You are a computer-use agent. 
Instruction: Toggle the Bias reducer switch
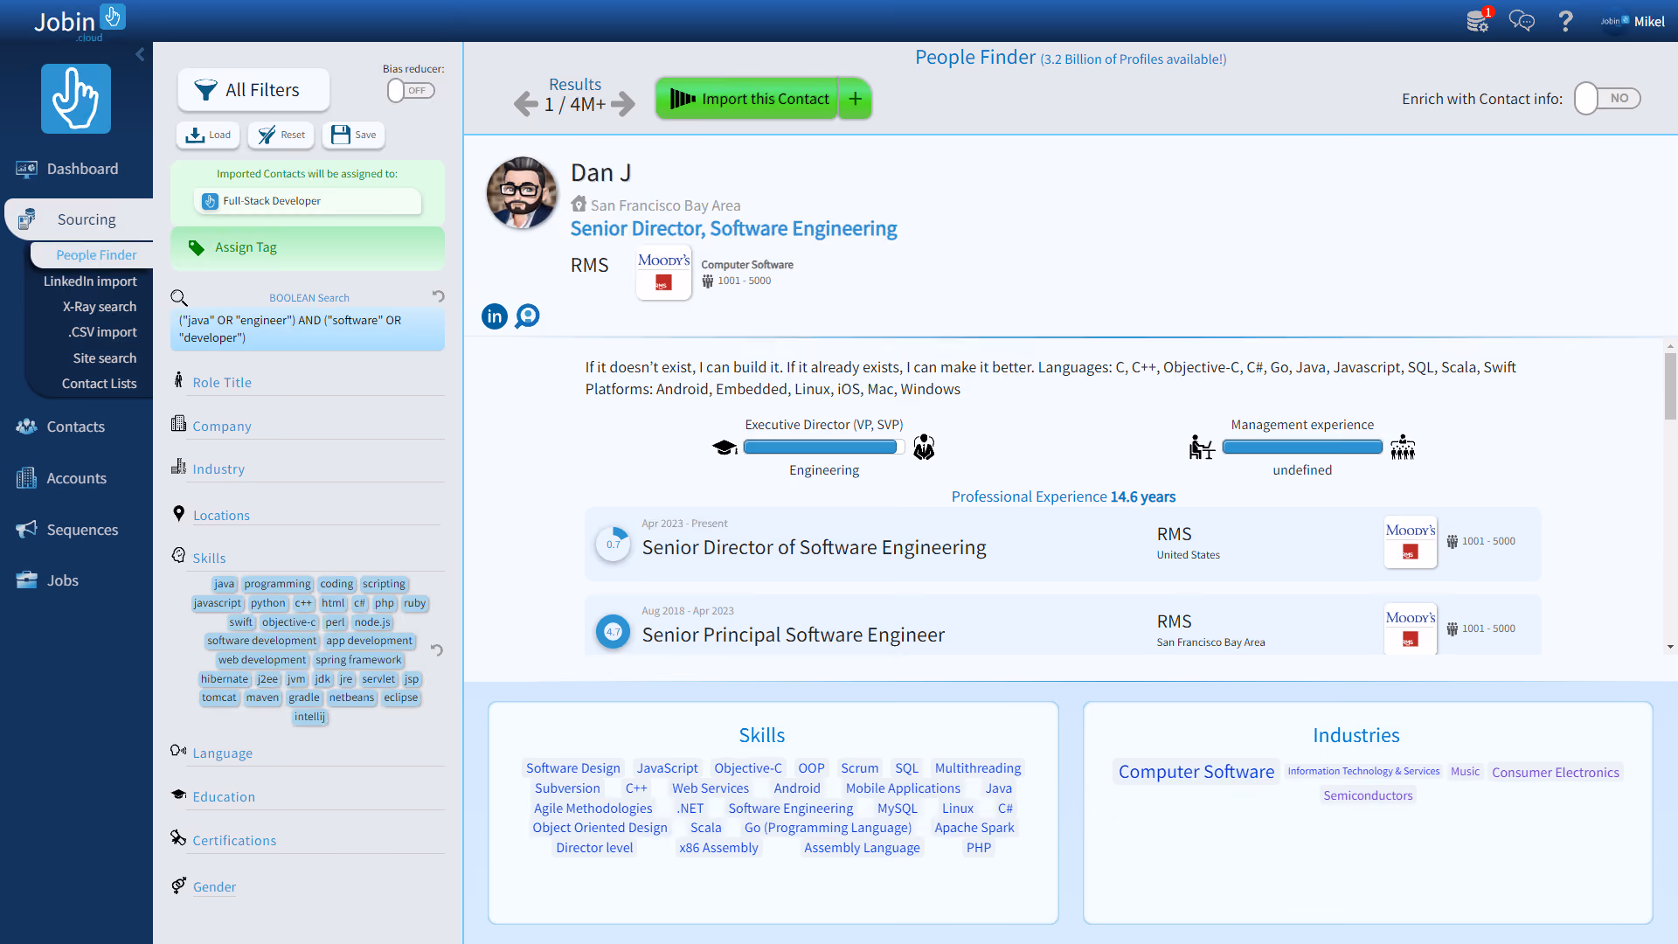point(411,90)
